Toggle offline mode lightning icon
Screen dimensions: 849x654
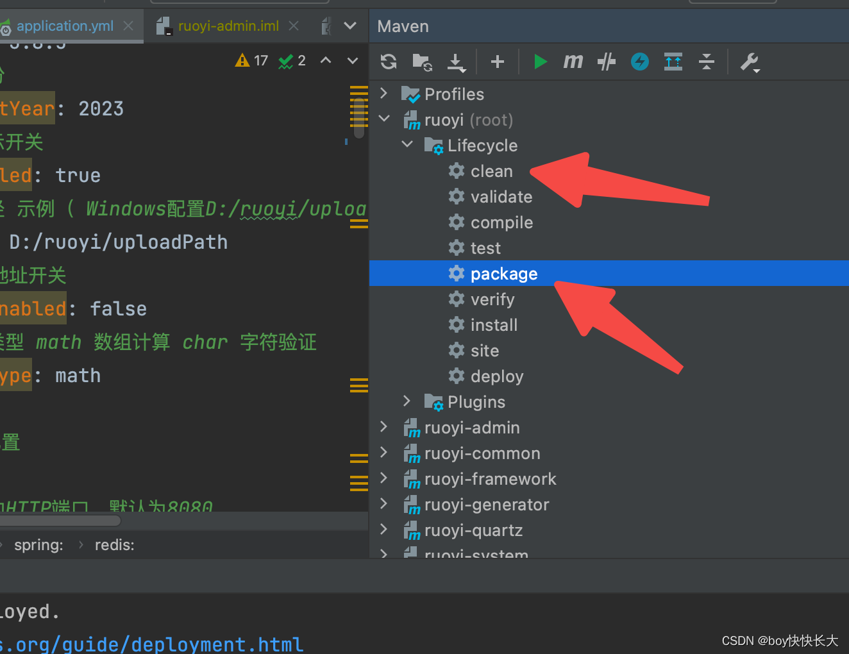point(640,62)
